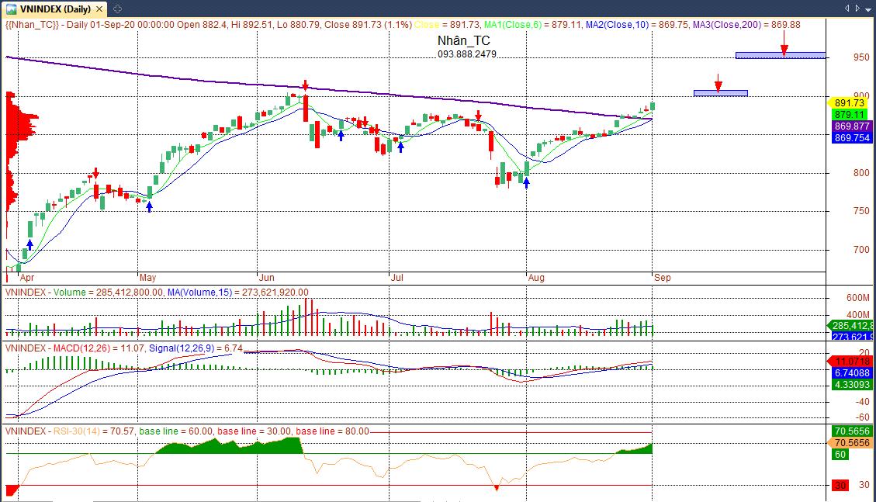Click the scroll tabs right arrow
The width and height of the screenshot is (876, 502).
(x=857, y=9)
